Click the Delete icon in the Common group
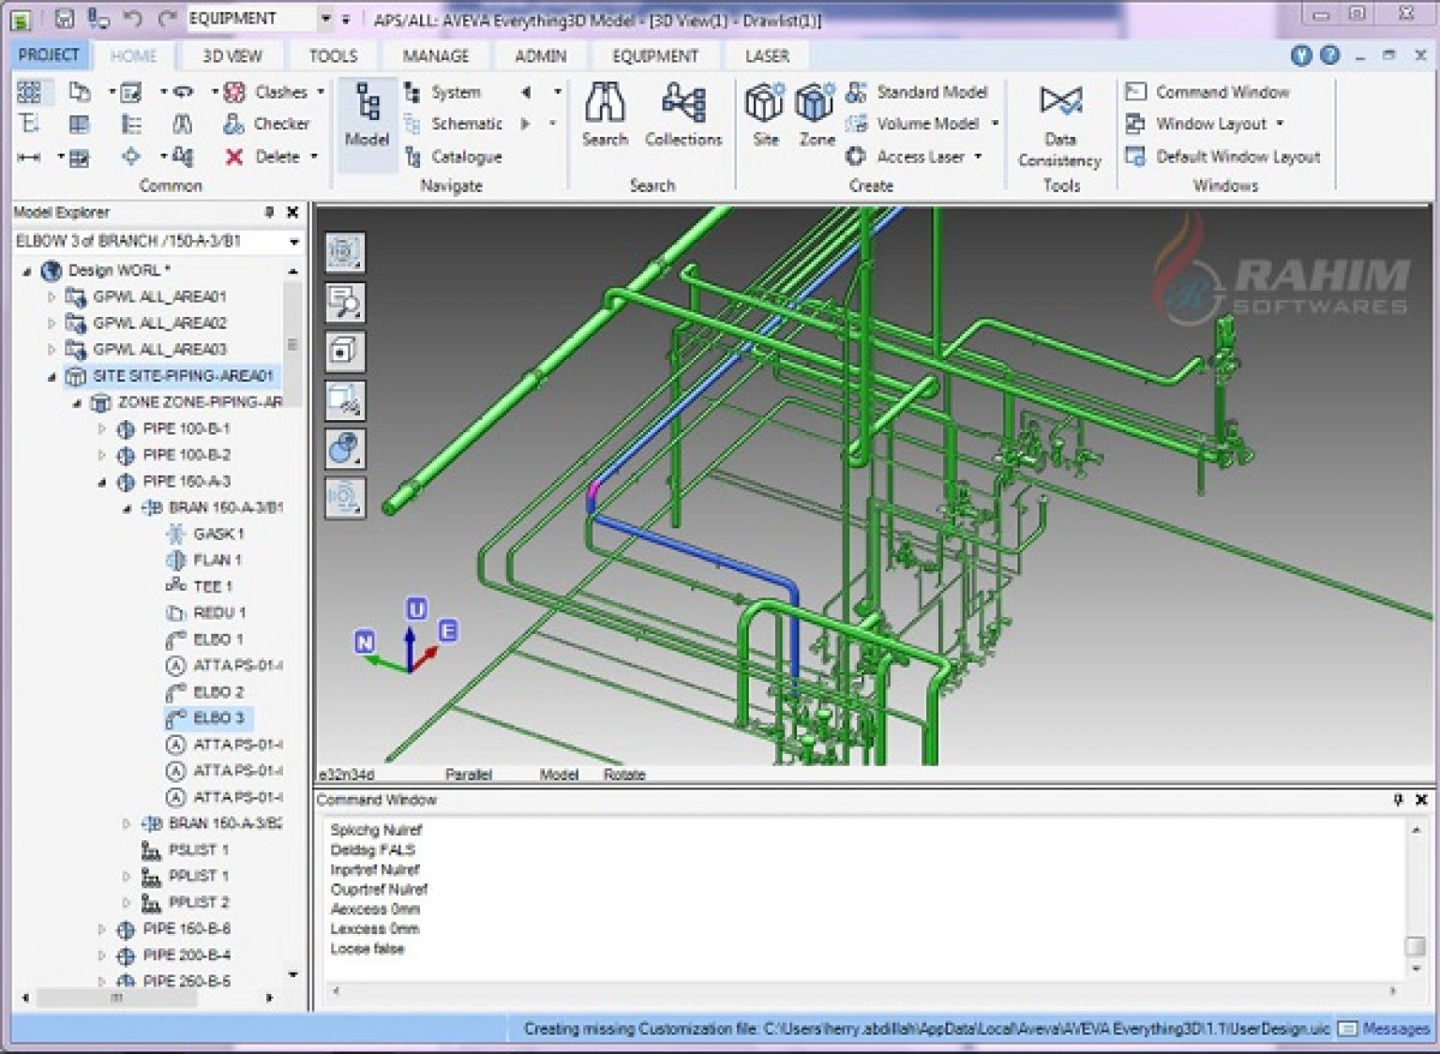Image resolution: width=1440 pixels, height=1054 pixels. point(232,157)
